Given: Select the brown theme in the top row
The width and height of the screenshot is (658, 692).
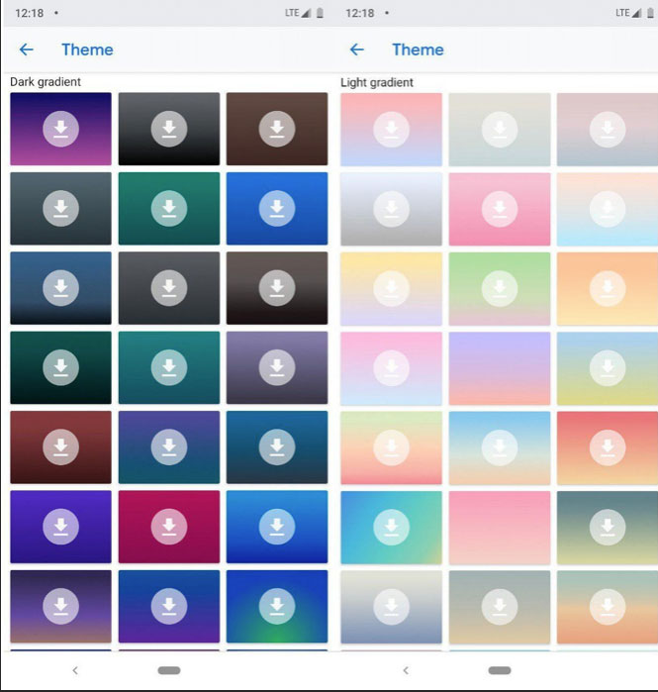Looking at the screenshot, I should [276, 129].
